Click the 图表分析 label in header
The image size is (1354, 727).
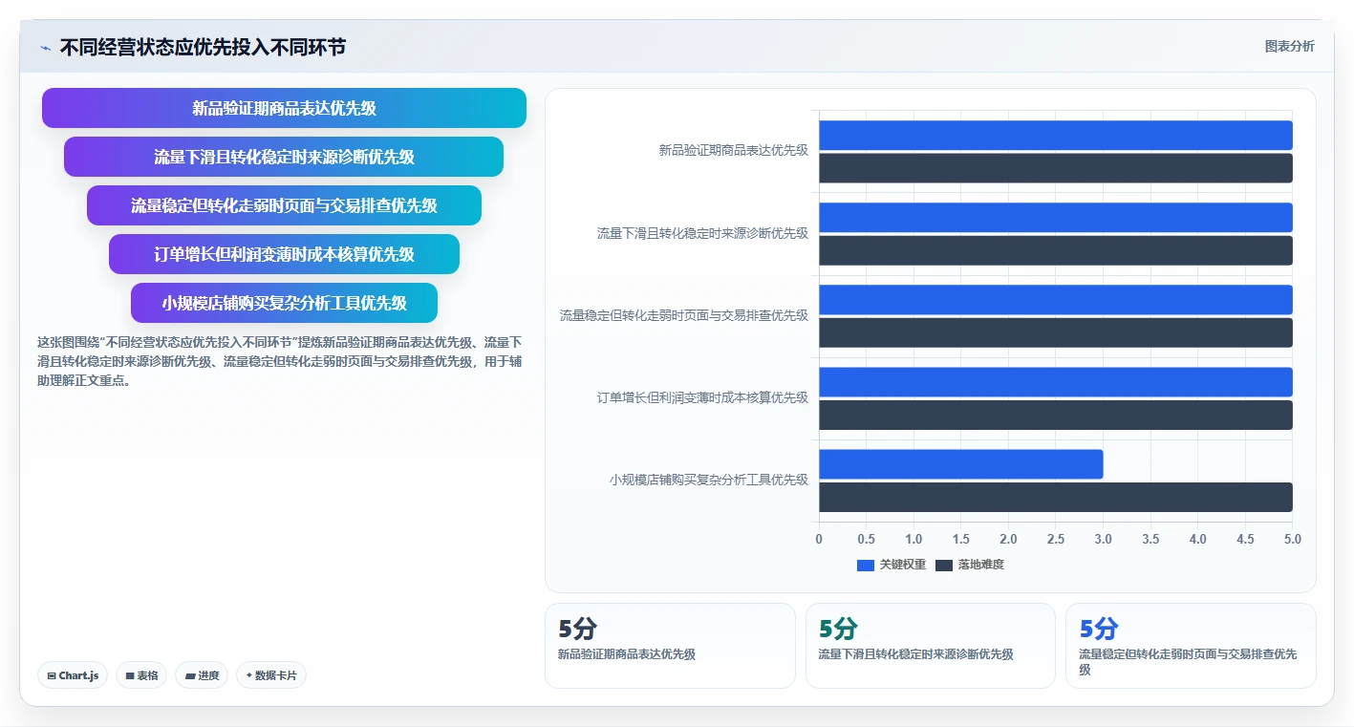(1289, 46)
